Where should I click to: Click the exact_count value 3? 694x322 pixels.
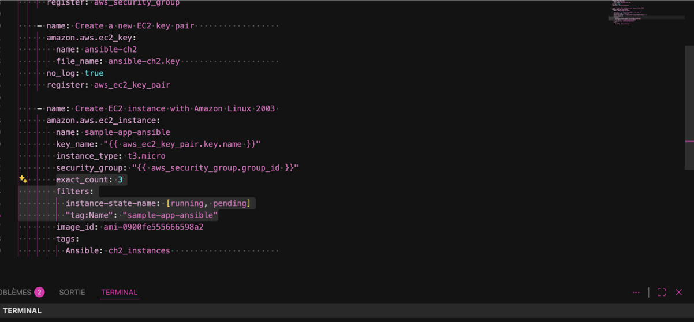120,179
